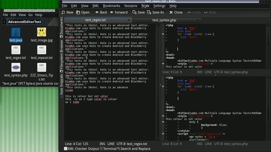Image resolution: width=271 pixels, height=152 pixels.
Task: Toggle INS in upper test_syntax.php status bar
Action: [x=199, y=72]
